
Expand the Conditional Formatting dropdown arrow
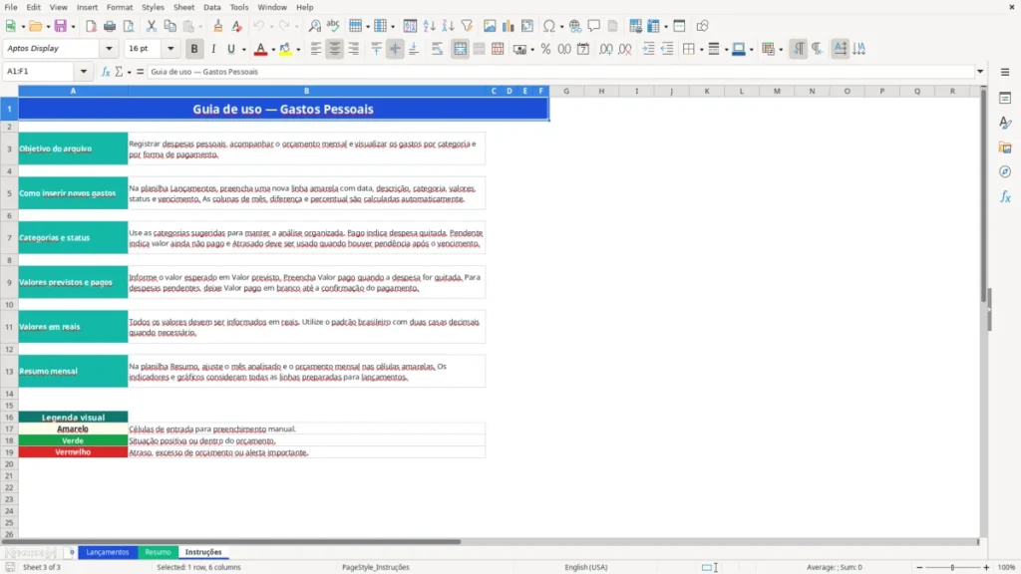781,50
